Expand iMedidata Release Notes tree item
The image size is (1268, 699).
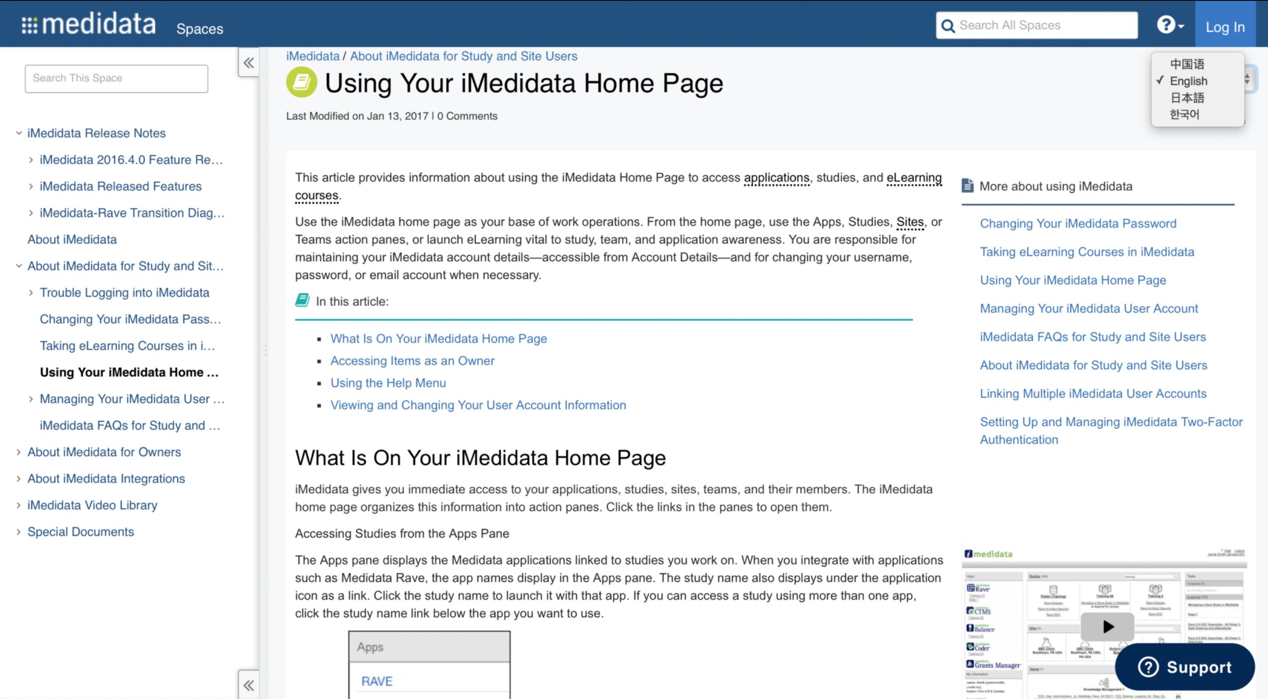(x=19, y=133)
